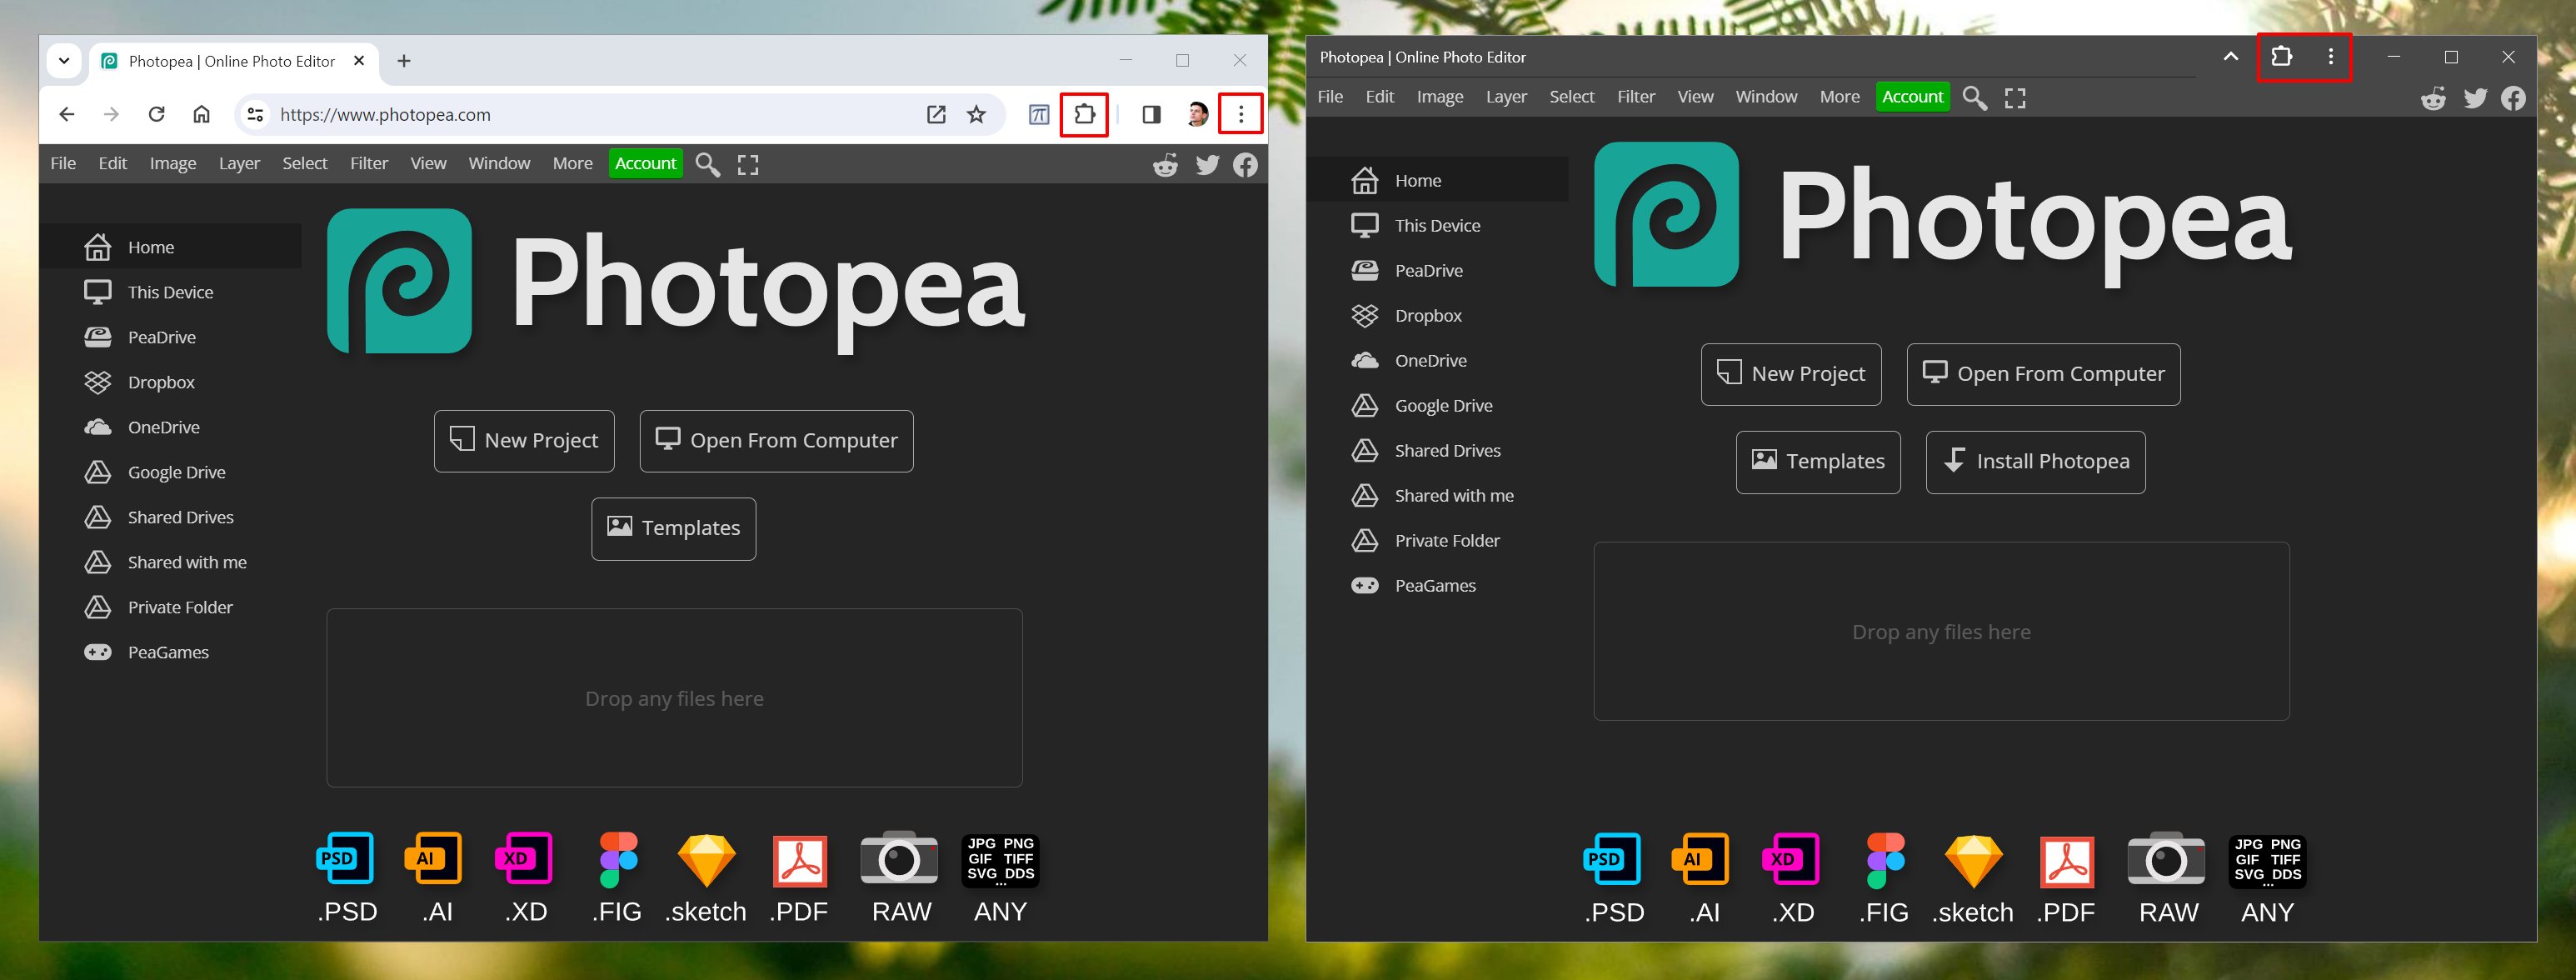Open the Image menu in the app window

[x=1440, y=96]
